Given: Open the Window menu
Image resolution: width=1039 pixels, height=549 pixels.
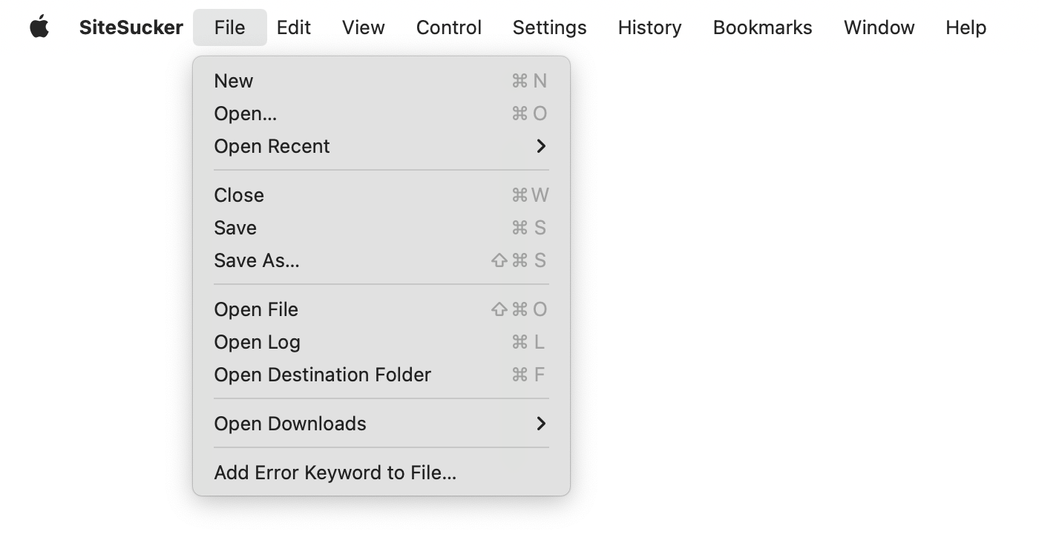Looking at the screenshot, I should click(879, 27).
